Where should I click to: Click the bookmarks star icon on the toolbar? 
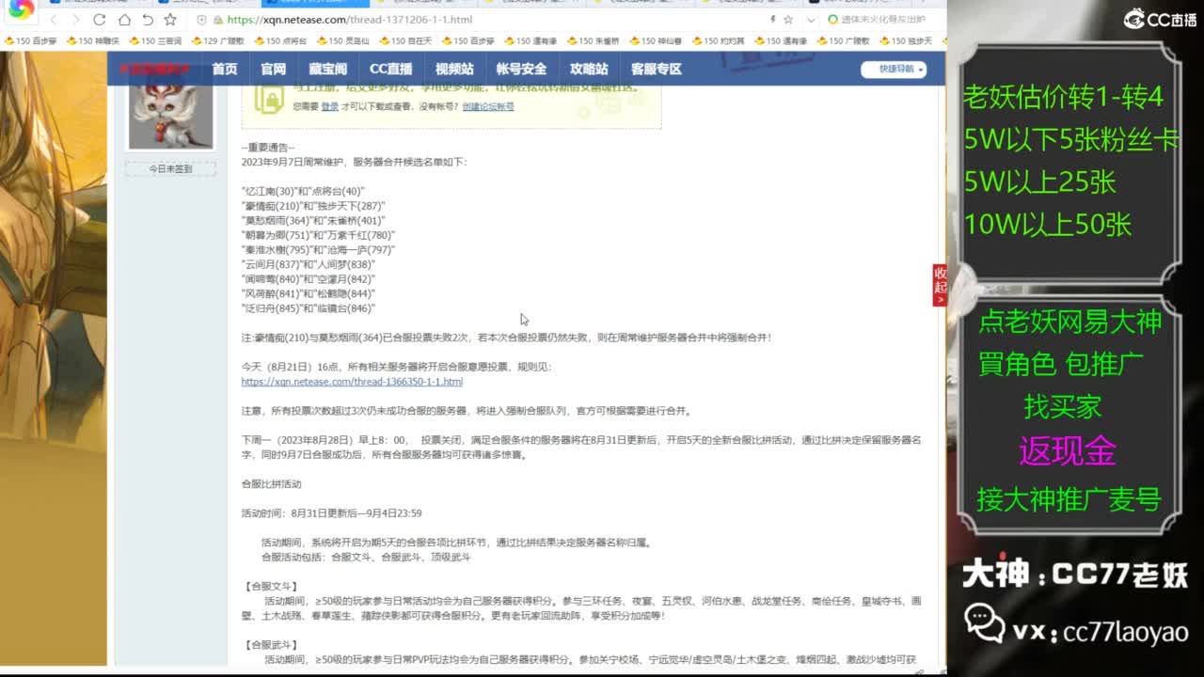pyautogui.click(x=172, y=20)
